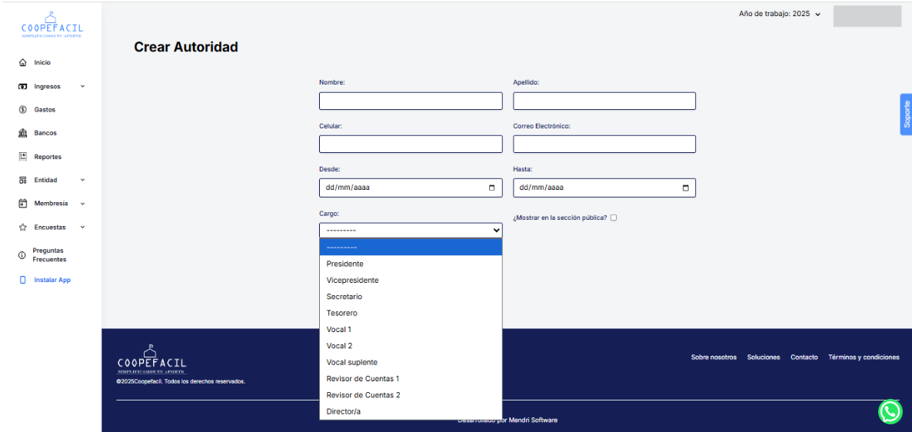912x432 pixels.
Task: Open calendar picker in Desde field
Action: (491, 188)
